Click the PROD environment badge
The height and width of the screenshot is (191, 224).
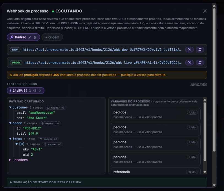point(16,63)
